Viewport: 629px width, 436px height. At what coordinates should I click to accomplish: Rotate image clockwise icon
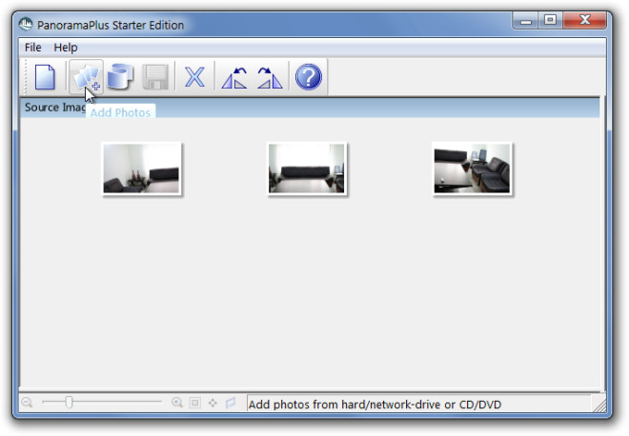coord(270,77)
